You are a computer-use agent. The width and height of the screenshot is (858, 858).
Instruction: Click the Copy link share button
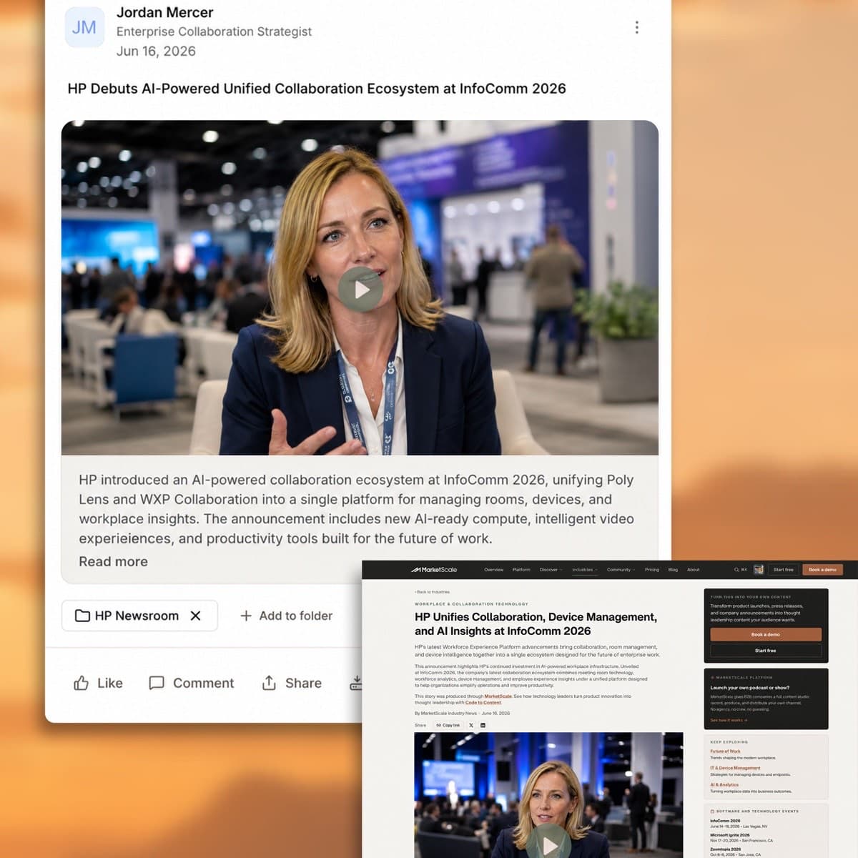(x=448, y=725)
